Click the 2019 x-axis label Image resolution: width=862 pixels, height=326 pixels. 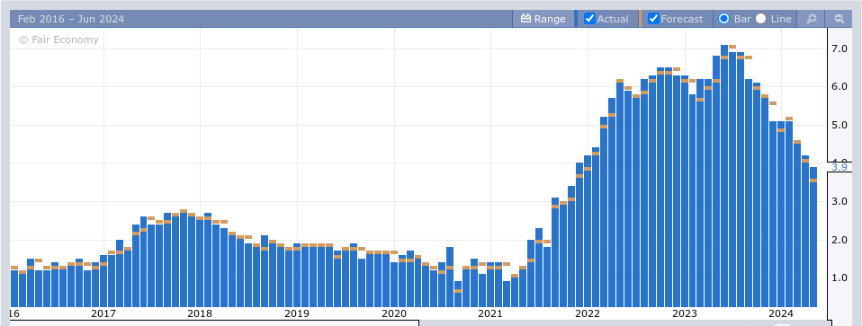[x=296, y=313]
